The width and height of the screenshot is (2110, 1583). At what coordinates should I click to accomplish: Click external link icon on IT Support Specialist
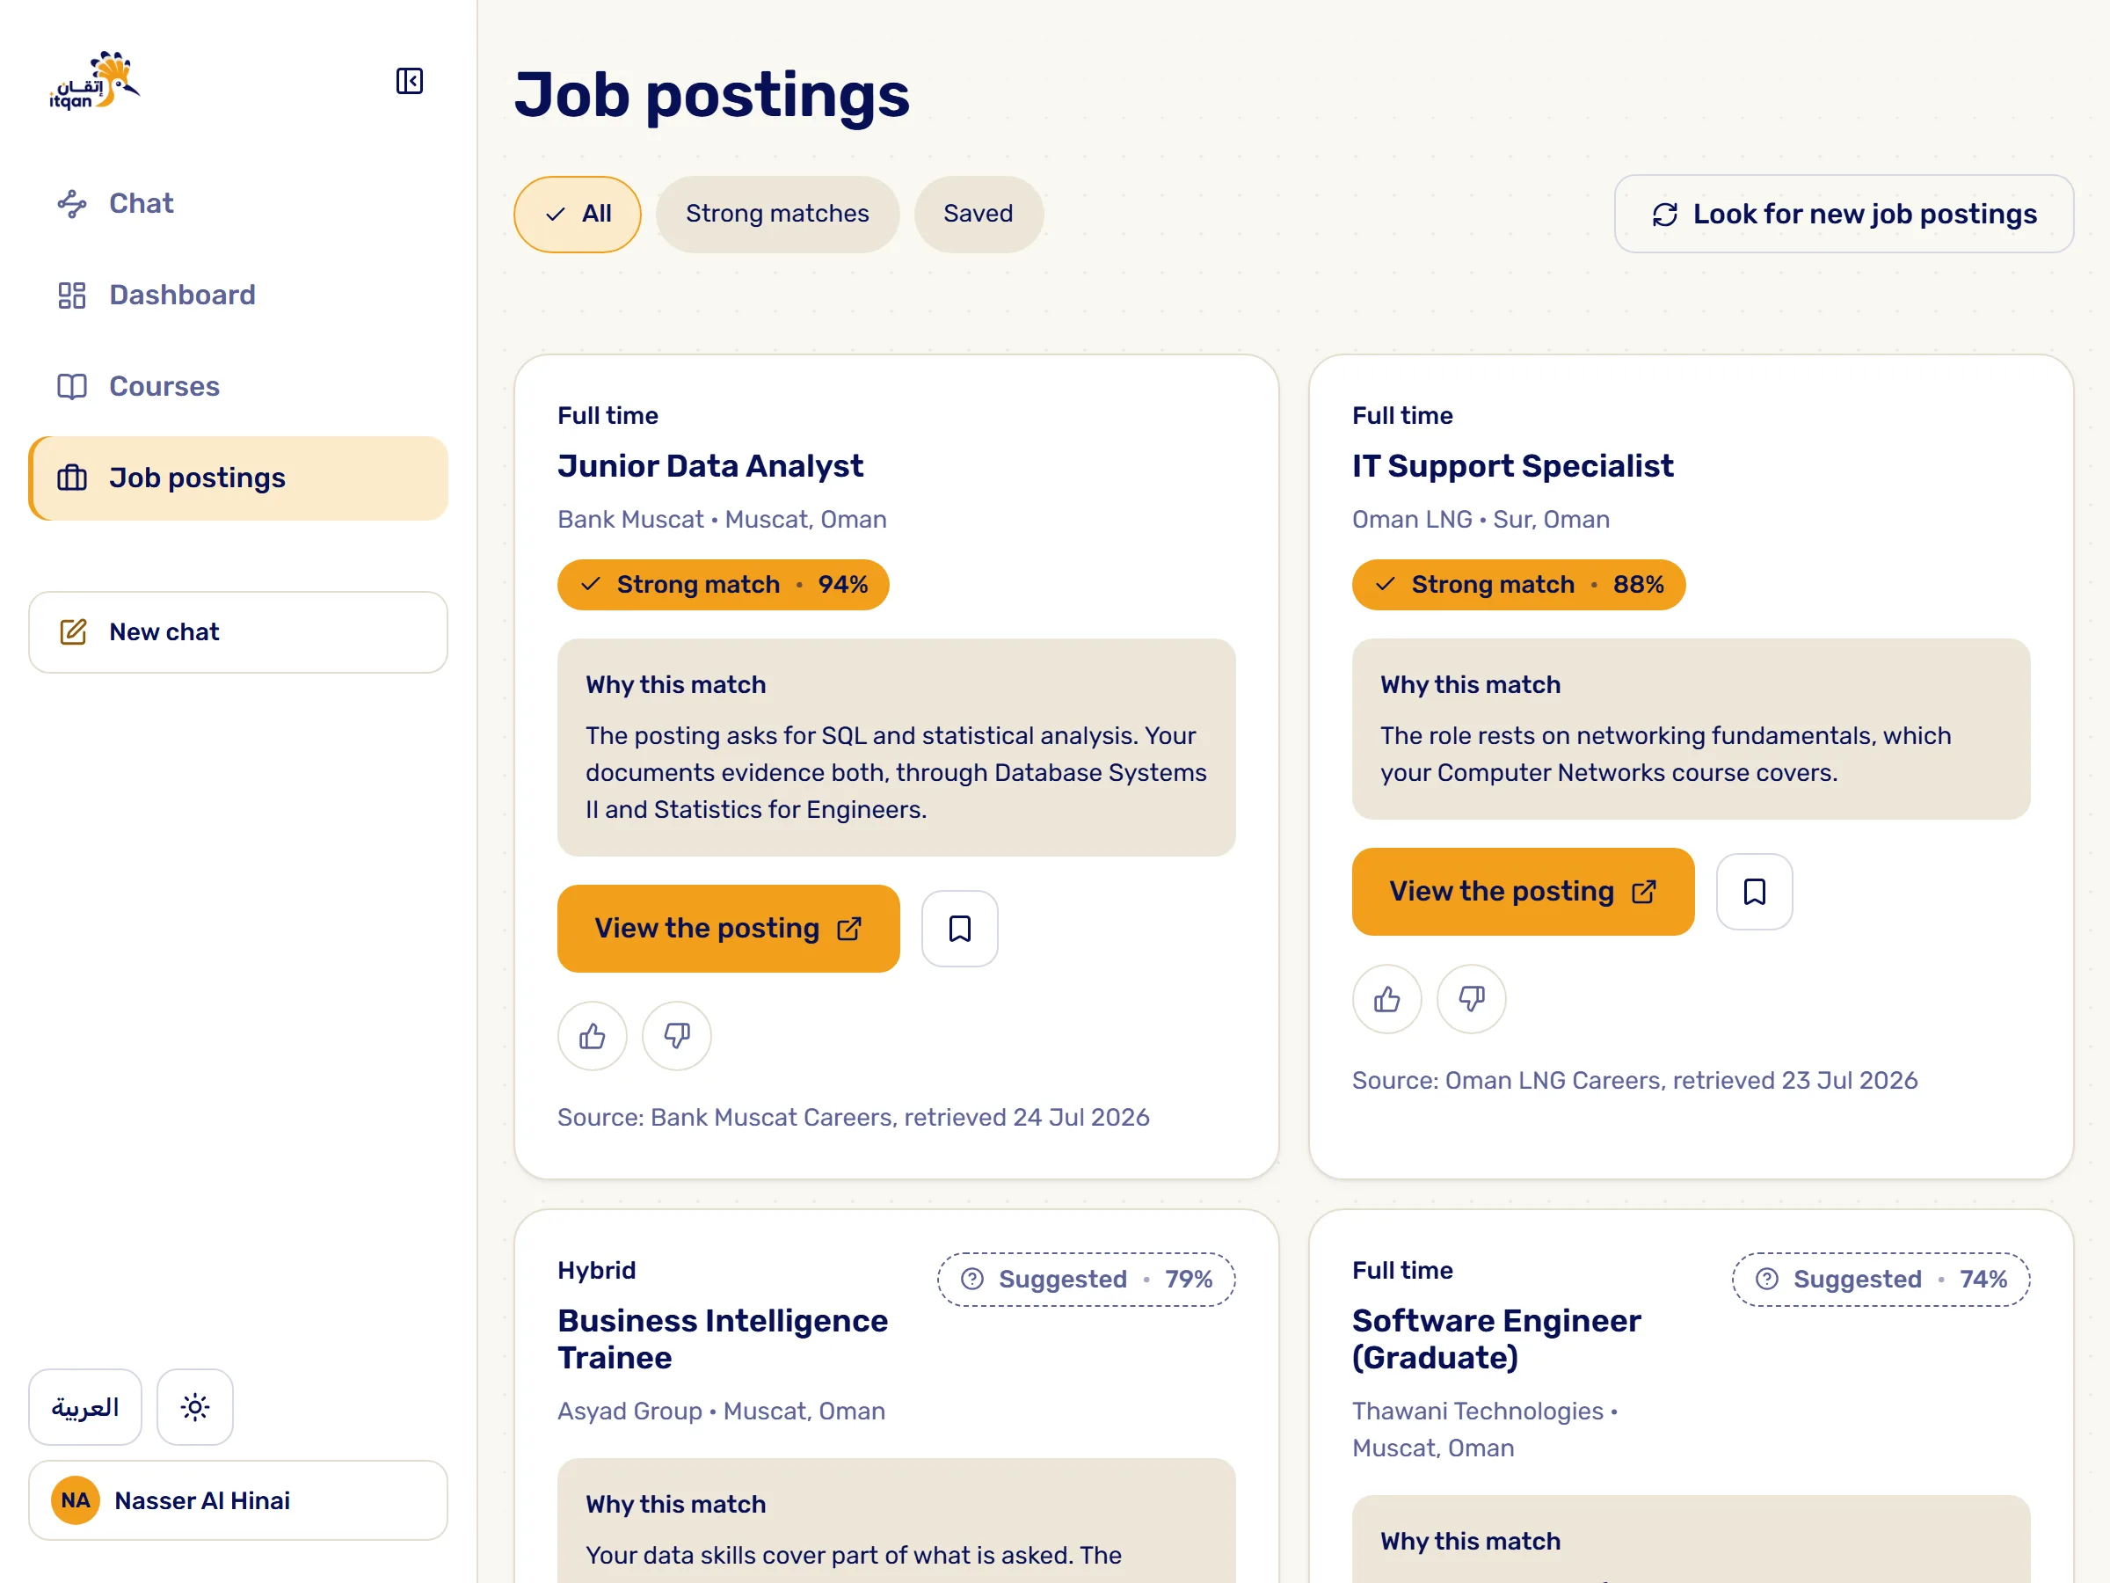(x=1643, y=892)
